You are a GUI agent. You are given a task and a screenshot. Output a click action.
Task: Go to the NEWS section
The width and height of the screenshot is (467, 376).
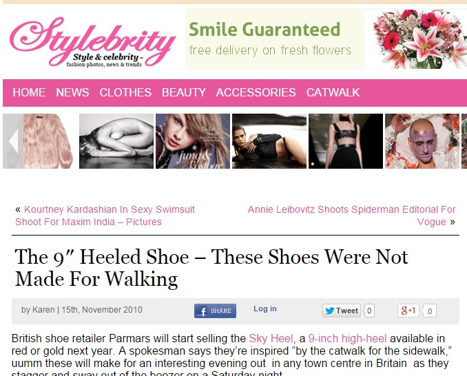click(x=72, y=92)
